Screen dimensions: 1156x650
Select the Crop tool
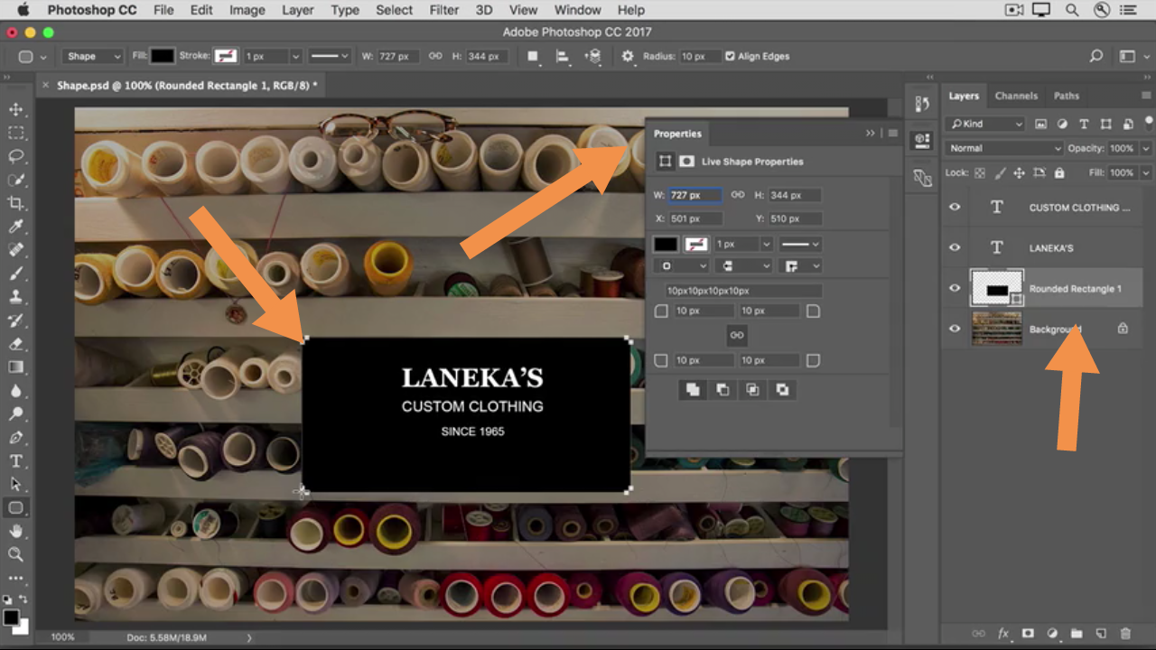(15, 203)
